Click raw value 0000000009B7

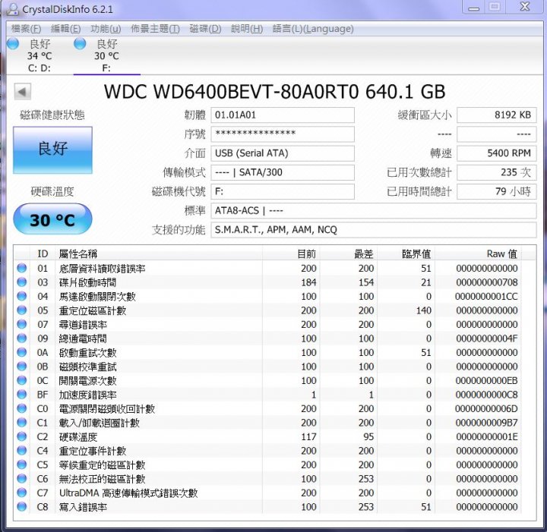click(x=486, y=423)
